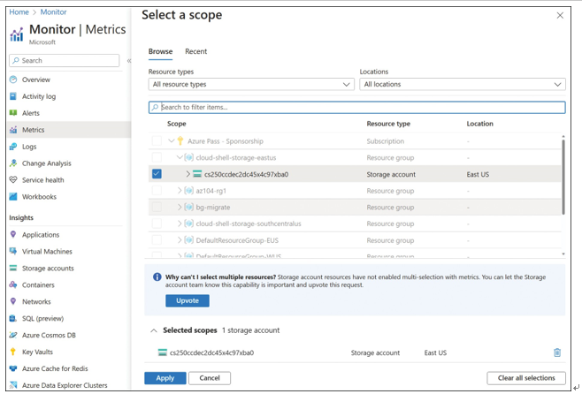
Task: Expand the cs250ccdec2dc45x4c97xba0 storage account node
Action: click(188, 174)
